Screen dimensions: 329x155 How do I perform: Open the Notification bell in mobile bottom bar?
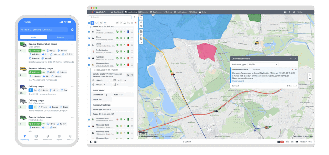click(48, 137)
